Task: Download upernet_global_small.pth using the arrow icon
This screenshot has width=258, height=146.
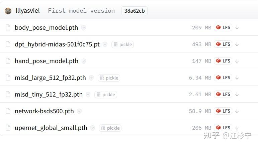Action: (x=237, y=128)
